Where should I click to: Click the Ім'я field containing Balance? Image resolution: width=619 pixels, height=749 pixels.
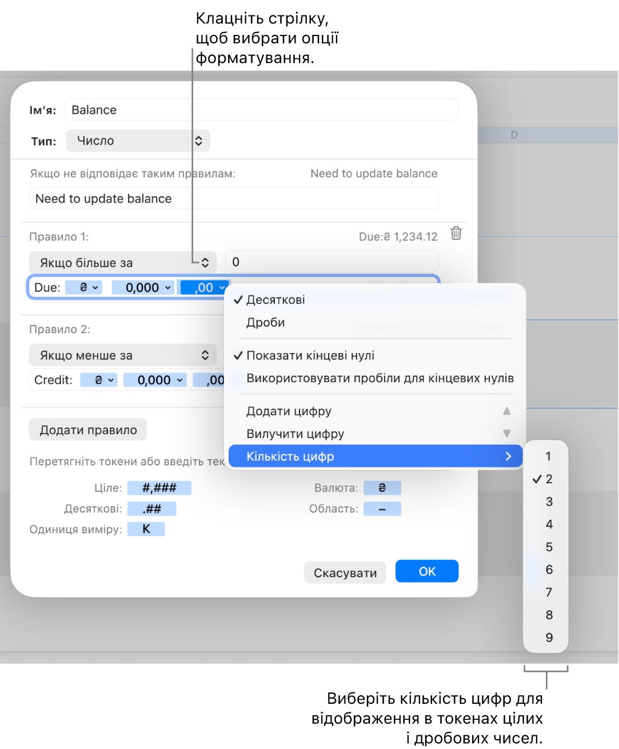[x=262, y=110]
